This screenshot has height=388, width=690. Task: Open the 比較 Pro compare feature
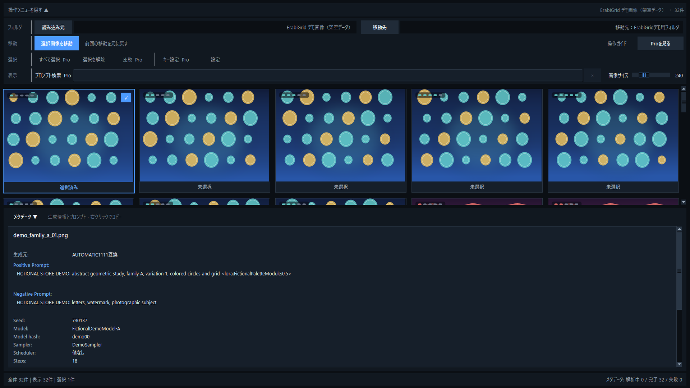point(133,60)
